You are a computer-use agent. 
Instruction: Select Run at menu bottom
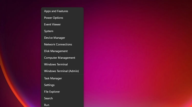[62, 104]
